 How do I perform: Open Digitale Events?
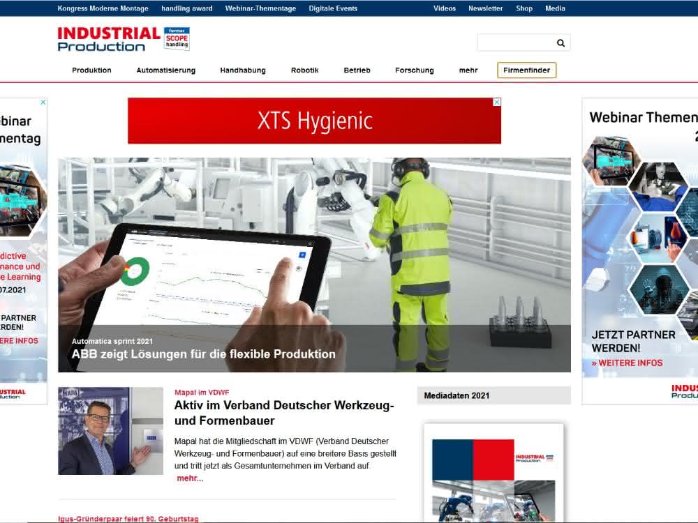[x=333, y=8]
